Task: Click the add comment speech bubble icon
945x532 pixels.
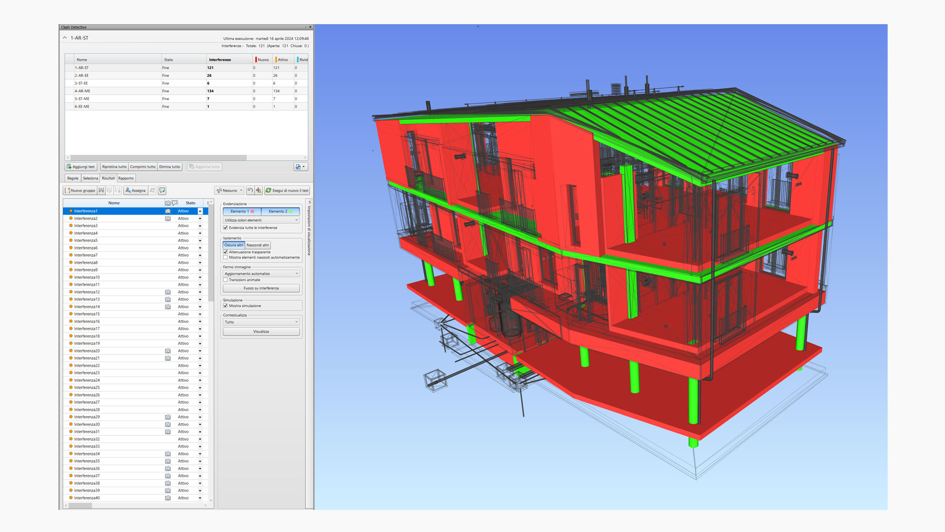Action: click(x=162, y=191)
